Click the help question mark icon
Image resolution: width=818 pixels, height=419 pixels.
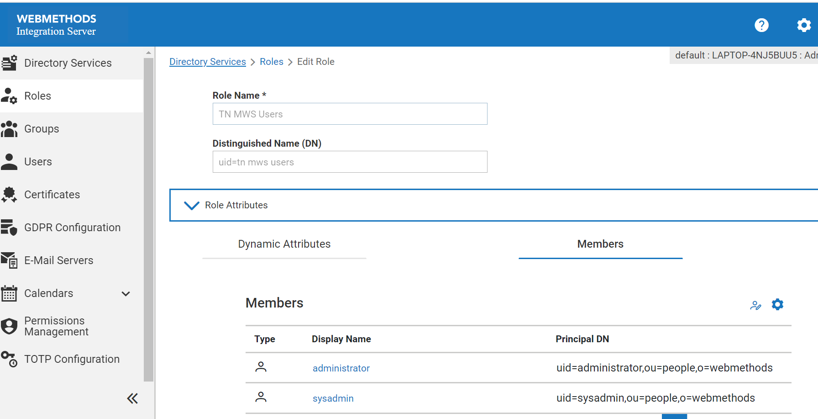tap(761, 25)
